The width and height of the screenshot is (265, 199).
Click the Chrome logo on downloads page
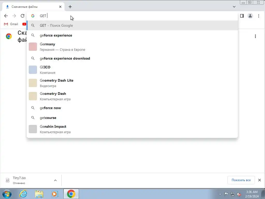tap(9, 36)
